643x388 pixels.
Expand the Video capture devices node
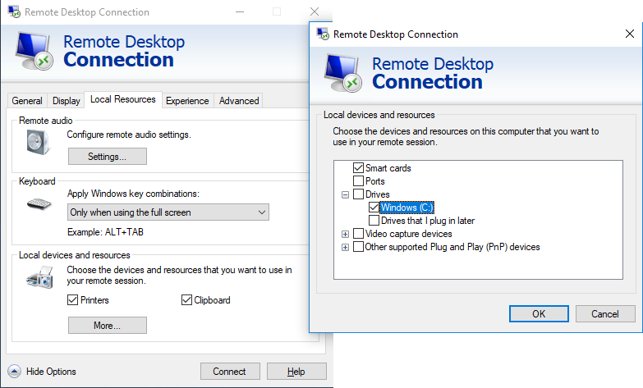[x=345, y=234]
